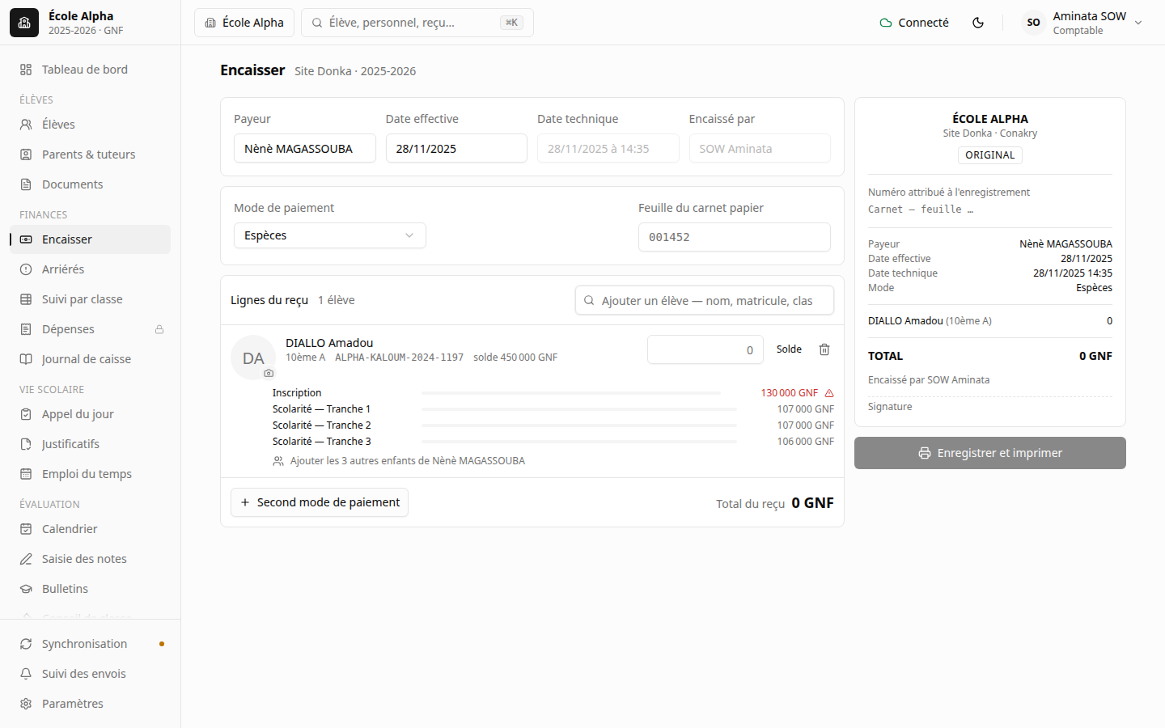Click the Scolarité Tranche 1 progress bar
The width and height of the screenshot is (1165, 728).
(579, 409)
